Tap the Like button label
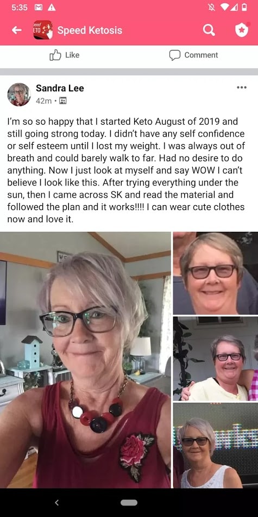 coord(72,55)
